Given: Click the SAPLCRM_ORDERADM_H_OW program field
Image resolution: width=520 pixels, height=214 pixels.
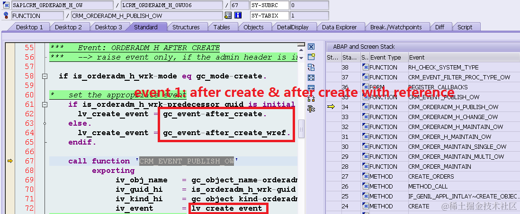Looking at the screenshot, I should [x=63, y=5].
